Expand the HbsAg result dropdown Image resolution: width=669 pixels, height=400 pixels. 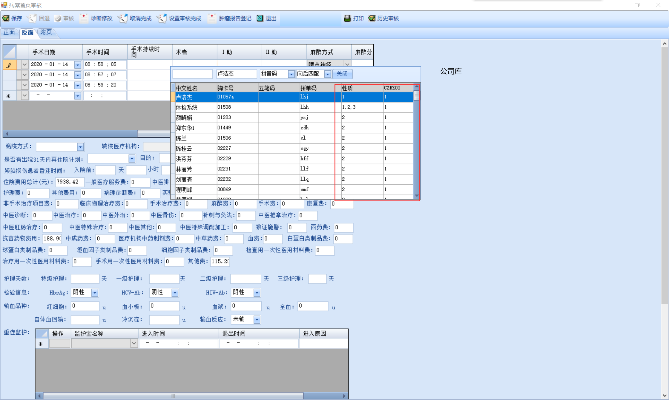pyautogui.click(x=95, y=293)
